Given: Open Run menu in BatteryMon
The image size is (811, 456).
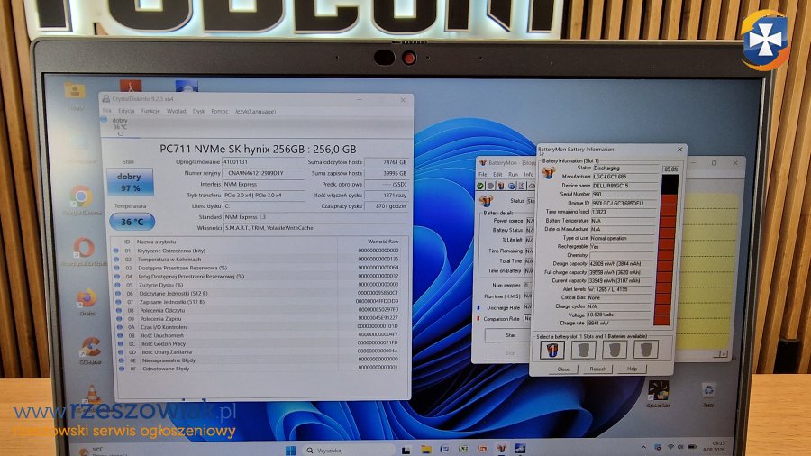Looking at the screenshot, I should [x=513, y=175].
